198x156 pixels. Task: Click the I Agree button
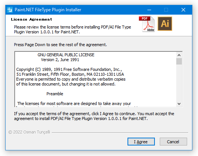141,142
